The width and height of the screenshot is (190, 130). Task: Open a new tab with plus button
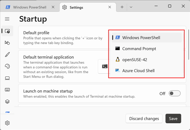(122, 7)
